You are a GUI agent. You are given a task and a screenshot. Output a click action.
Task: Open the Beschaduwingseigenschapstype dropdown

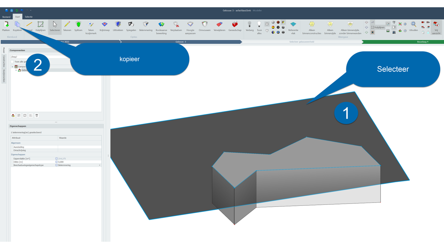tap(100, 165)
